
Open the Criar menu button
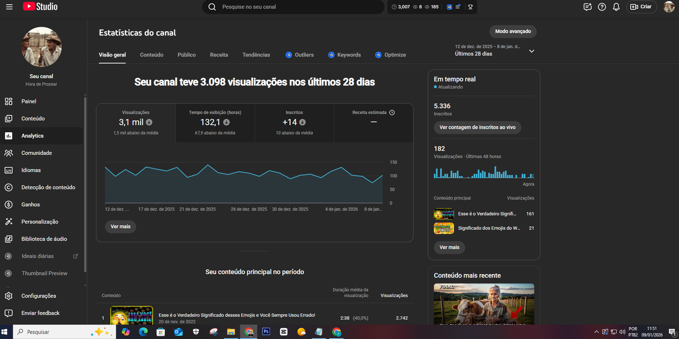click(x=641, y=7)
